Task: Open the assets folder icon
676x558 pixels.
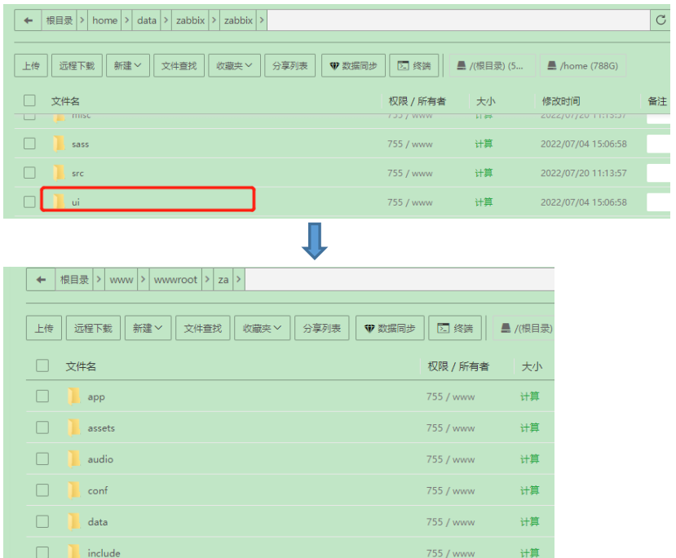Action: [74, 427]
